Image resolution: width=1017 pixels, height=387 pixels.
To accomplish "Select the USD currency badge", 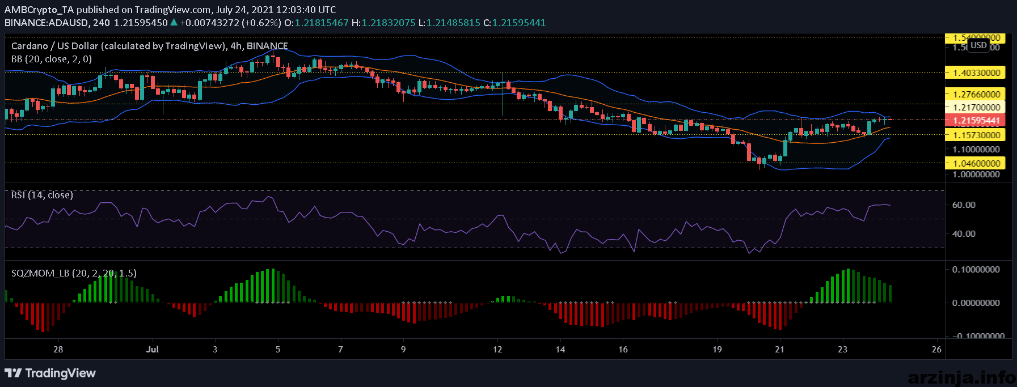I will point(978,45).
